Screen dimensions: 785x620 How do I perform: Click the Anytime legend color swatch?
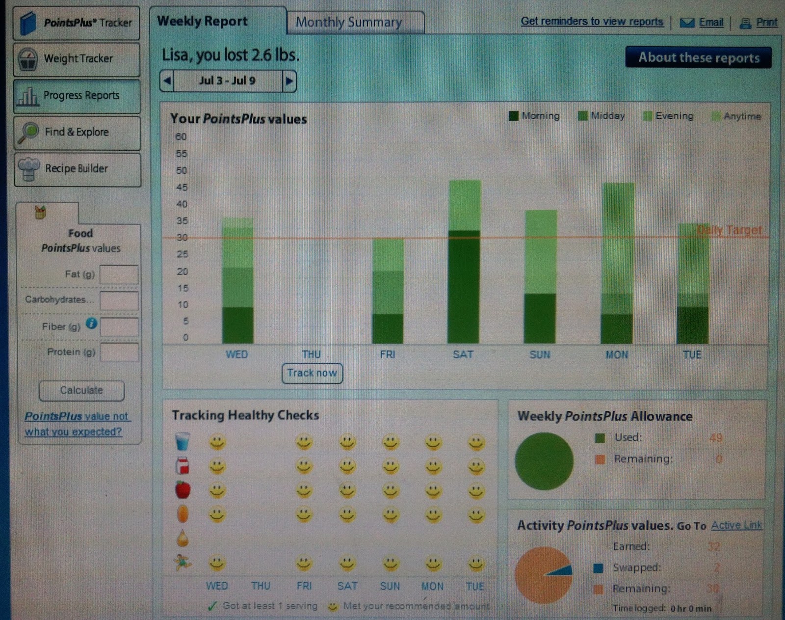(x=716, y=116)
